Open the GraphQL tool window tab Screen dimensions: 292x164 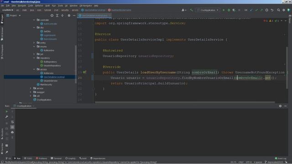click(70, 159)
